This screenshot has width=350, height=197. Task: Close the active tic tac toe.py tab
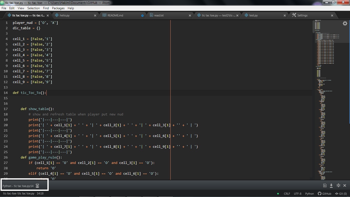(48, 15)
